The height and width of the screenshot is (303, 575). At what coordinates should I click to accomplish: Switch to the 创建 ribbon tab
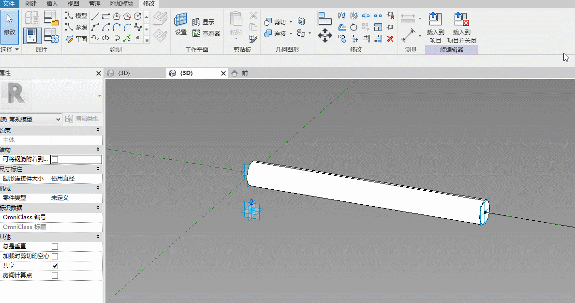pyautogui.click(x=31, y=4)
